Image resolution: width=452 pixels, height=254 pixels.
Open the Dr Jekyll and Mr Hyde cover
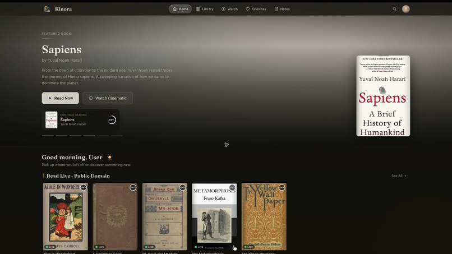(x=165, y=216)
